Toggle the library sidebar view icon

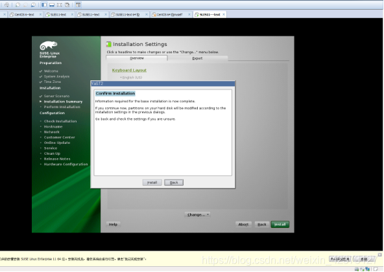pos(44,5)
